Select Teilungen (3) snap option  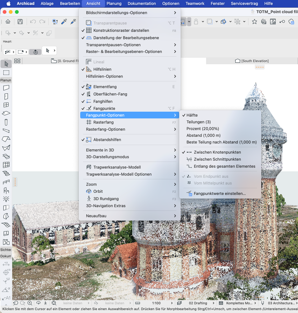(220, 122)
